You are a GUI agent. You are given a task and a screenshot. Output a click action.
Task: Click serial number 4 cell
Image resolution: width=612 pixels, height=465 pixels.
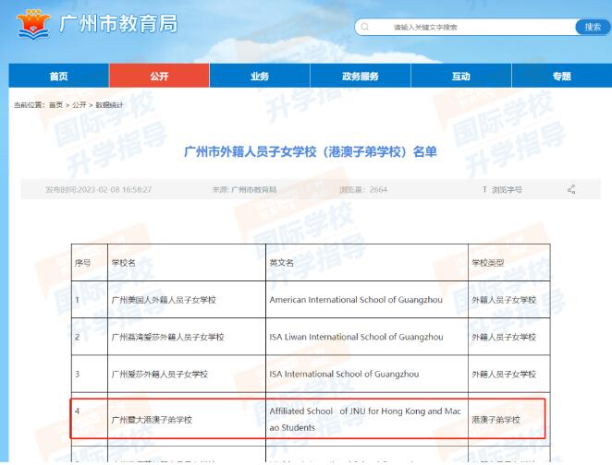pyautogui.click(x=90, y=420)
